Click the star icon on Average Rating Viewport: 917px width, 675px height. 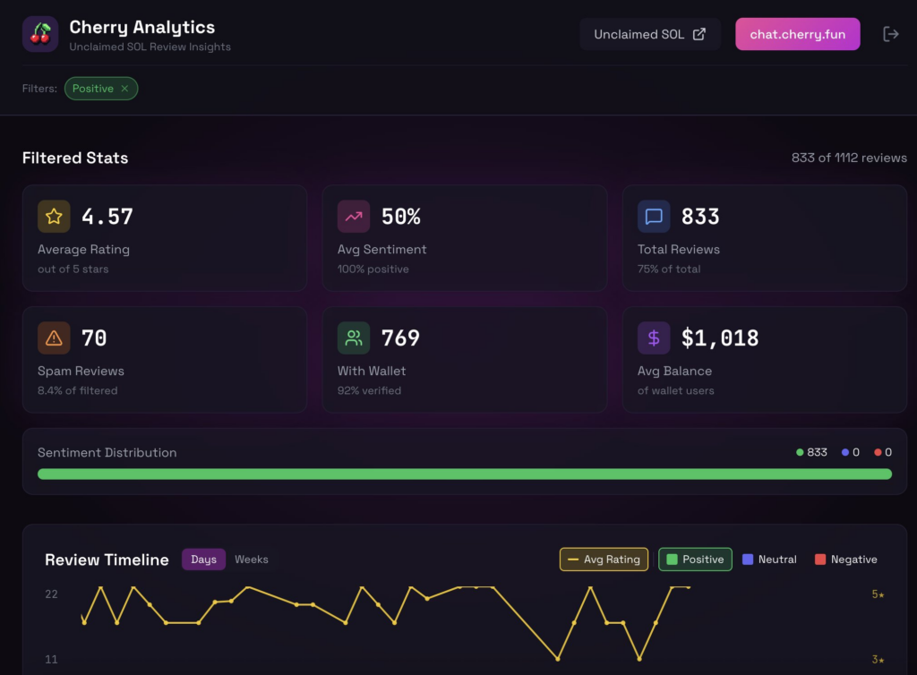[x=54, y=216]
